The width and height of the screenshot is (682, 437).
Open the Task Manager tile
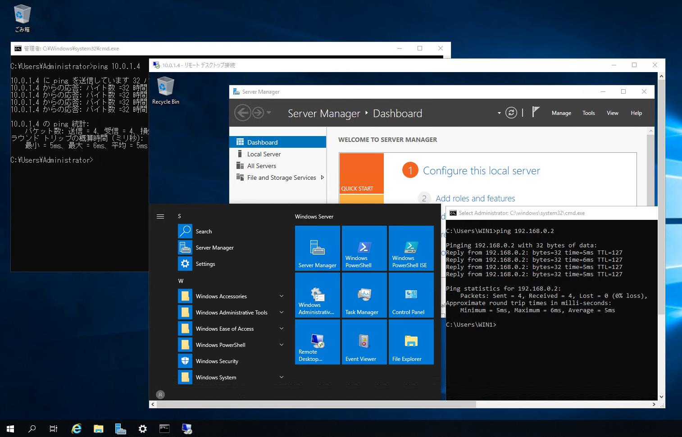tap(364, 295)
